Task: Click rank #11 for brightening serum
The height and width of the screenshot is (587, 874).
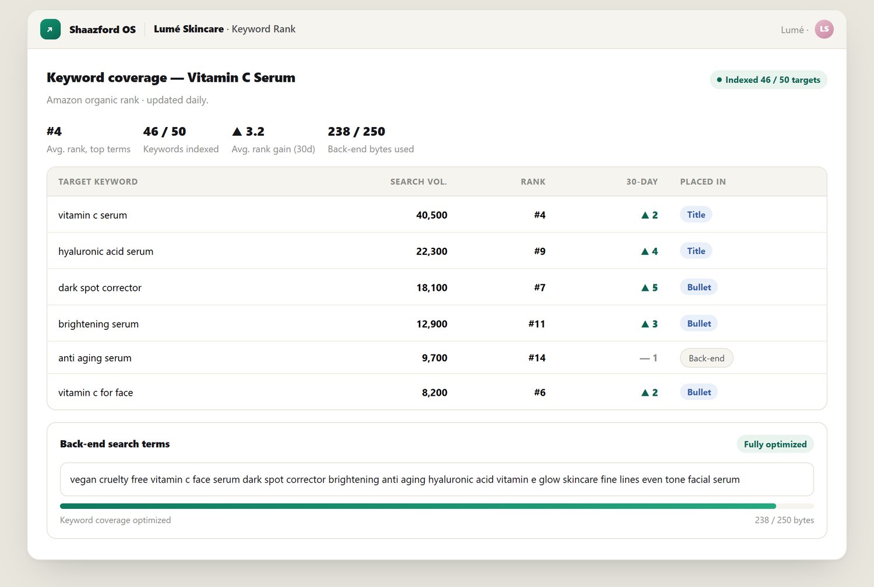Action: click(537, 324)
